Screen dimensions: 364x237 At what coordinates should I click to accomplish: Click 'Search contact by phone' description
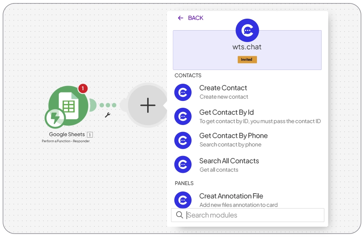230,144
